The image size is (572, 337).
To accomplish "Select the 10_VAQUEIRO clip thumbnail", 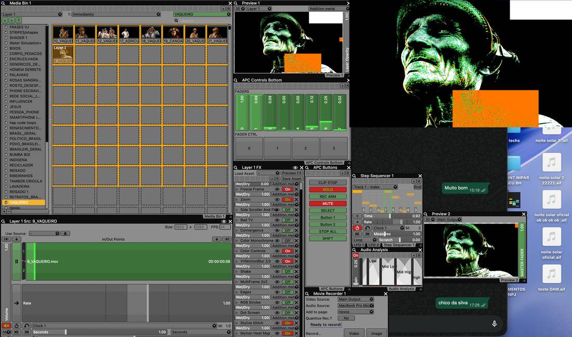I will pyautogui.click(x=63, y=35).
